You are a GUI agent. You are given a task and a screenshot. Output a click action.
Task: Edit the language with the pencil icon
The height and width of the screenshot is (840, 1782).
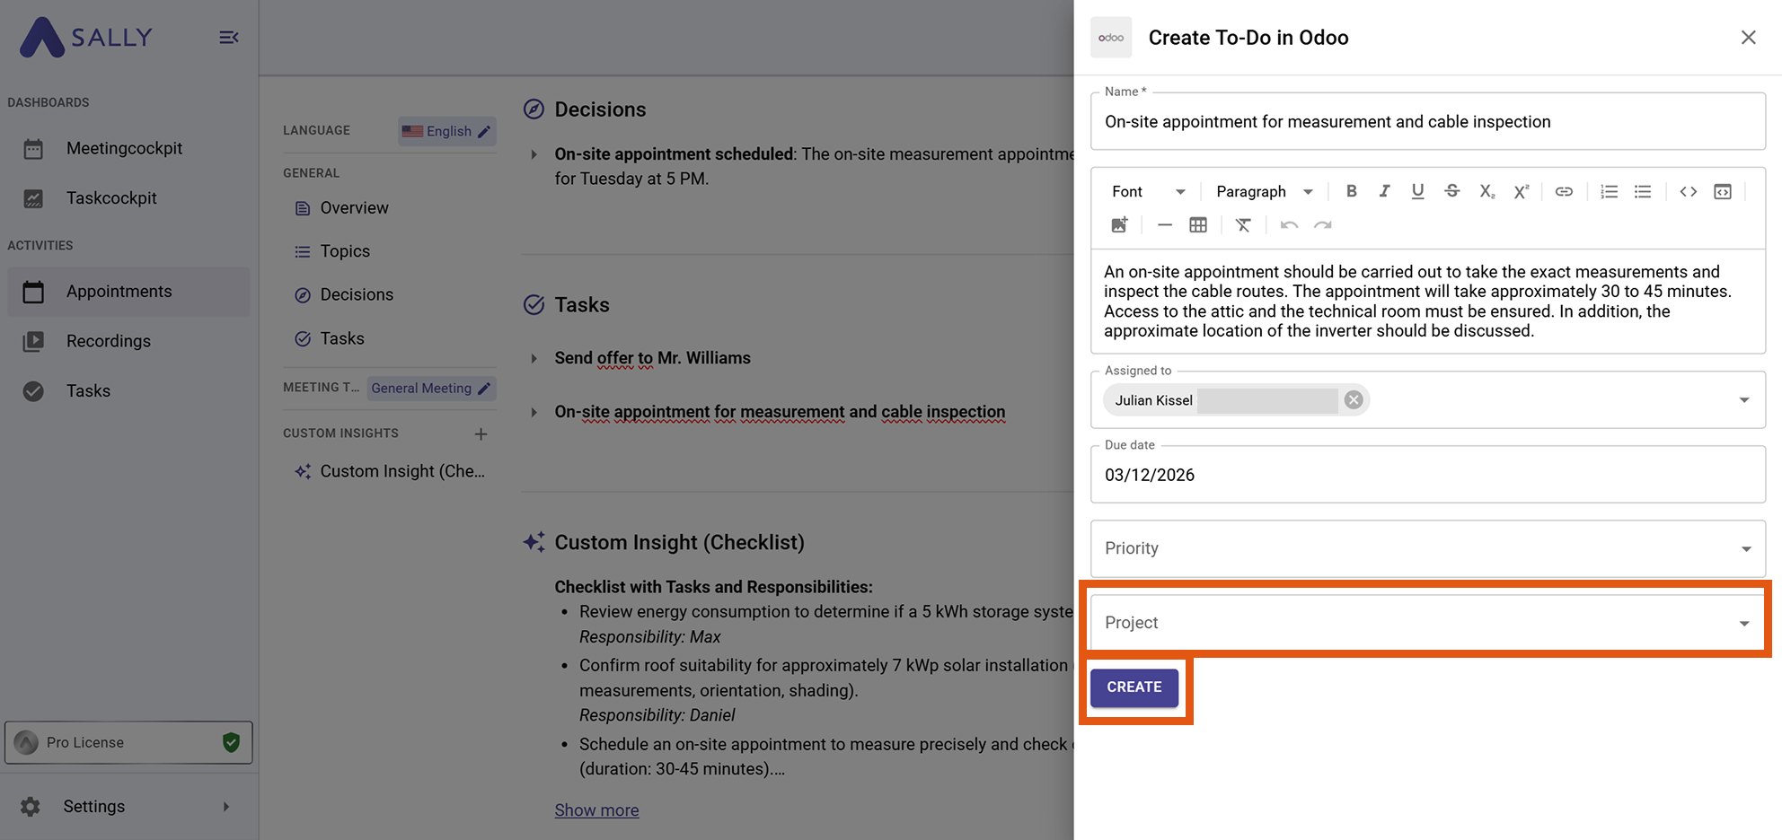pos(481,131)
